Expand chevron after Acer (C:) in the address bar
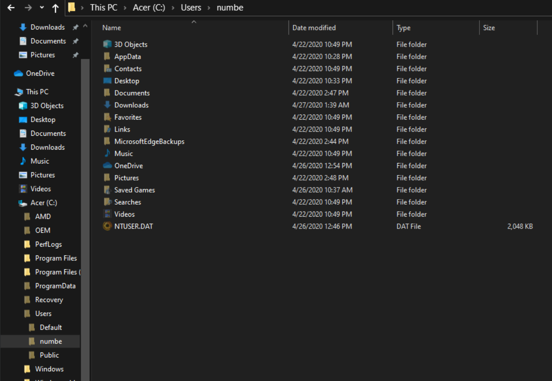552x381 pixels. pyautogui.click(x=173, y=8)
